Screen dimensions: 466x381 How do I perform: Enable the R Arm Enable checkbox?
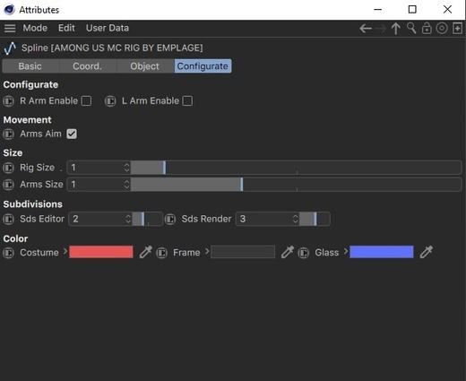87,101
